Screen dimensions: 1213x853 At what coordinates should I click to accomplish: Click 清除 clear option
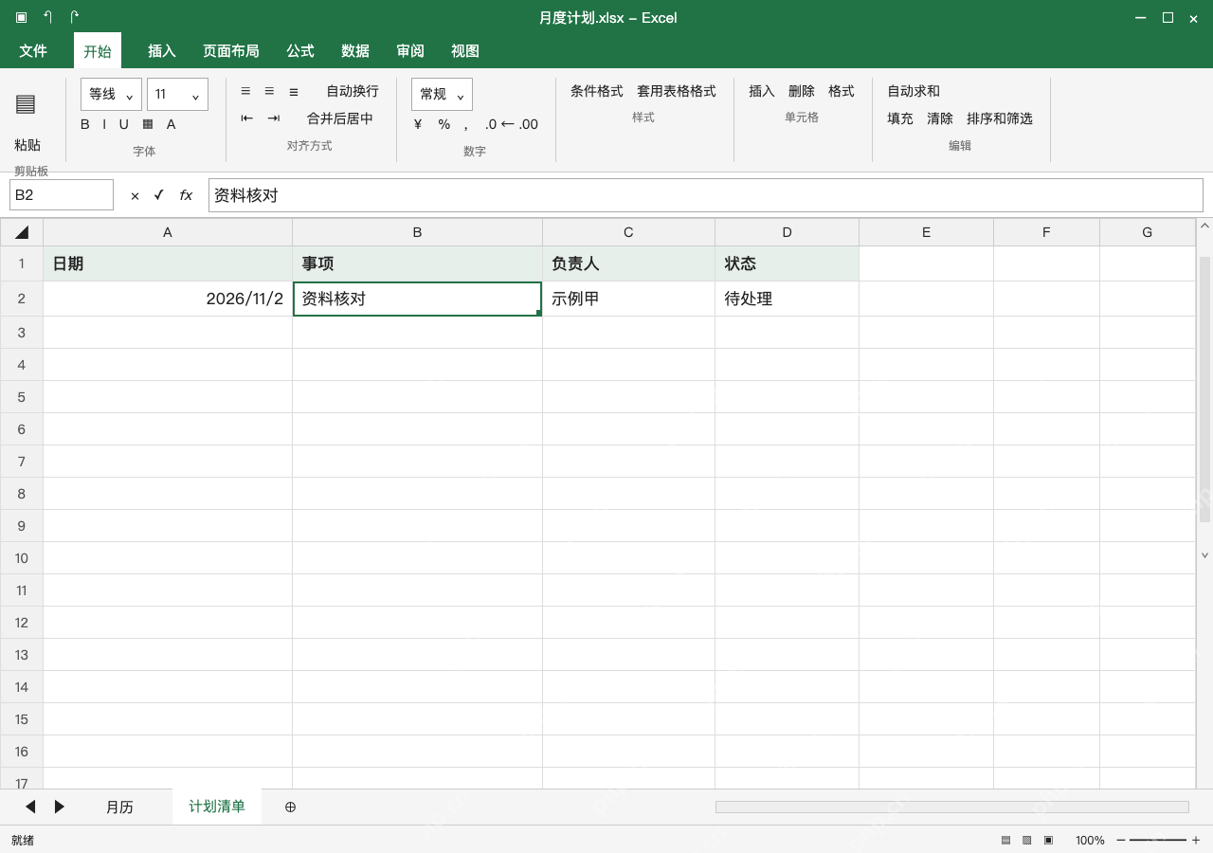940,118
